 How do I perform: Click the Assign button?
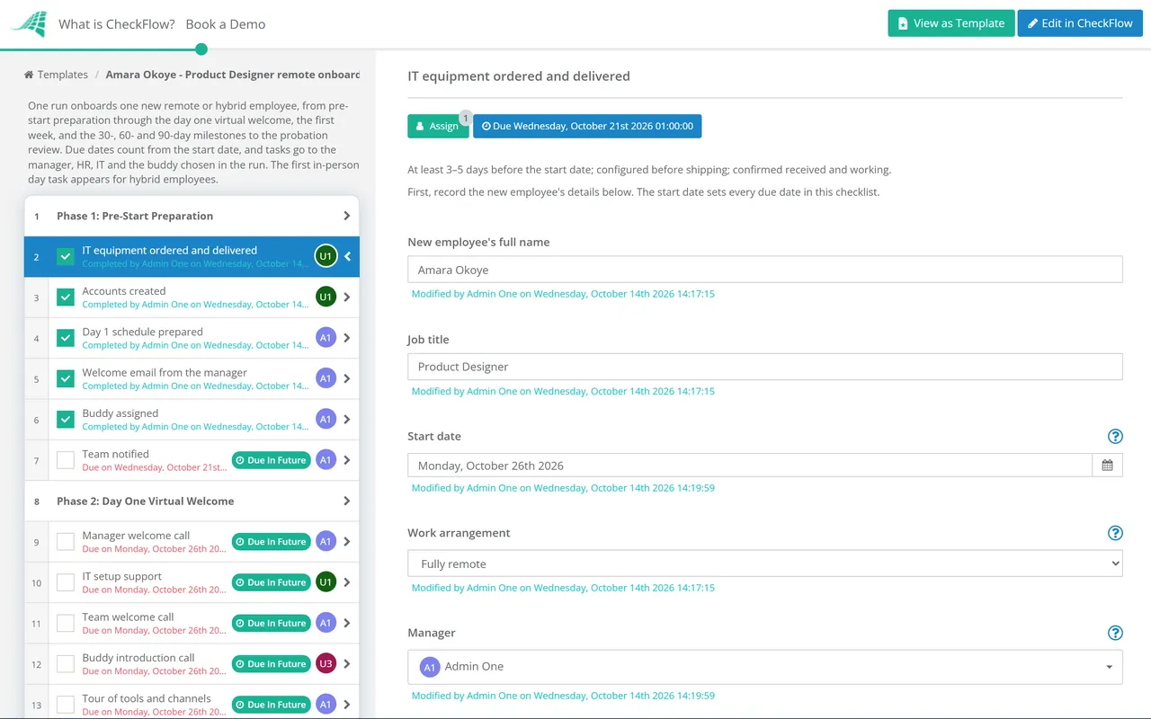[x=438, y=126]
